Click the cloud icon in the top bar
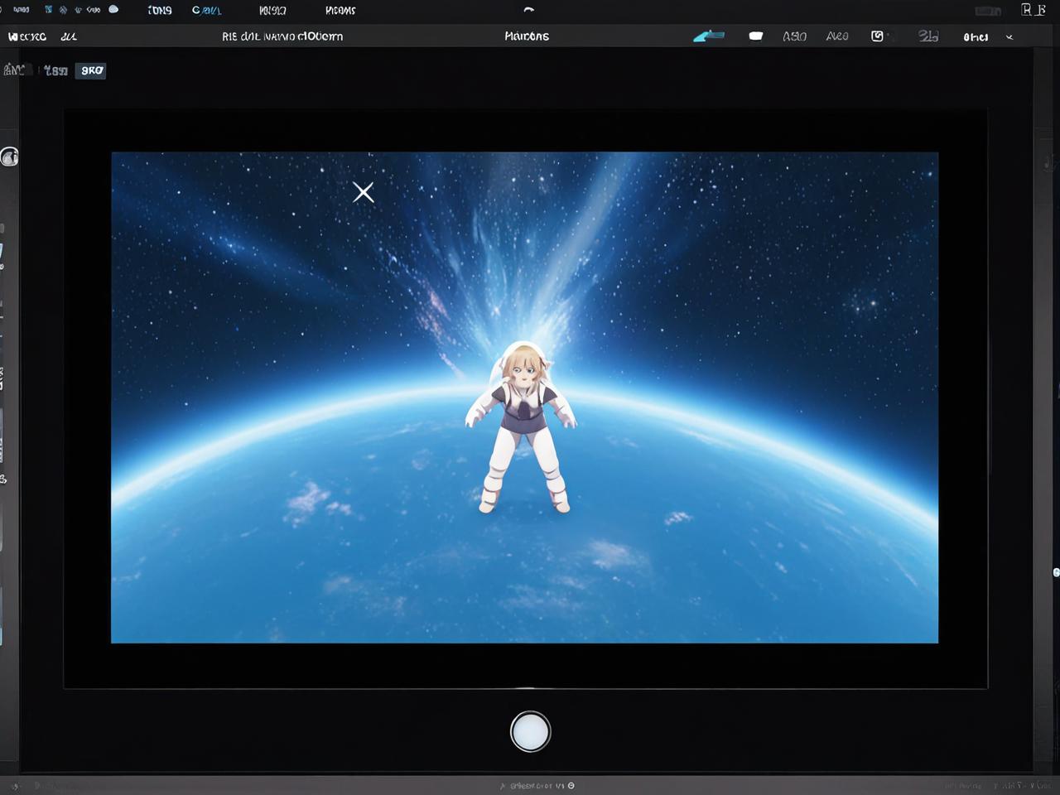 [113, 10]
